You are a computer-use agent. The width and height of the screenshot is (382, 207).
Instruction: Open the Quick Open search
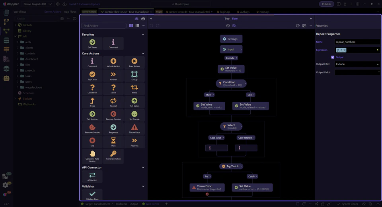pyautogui.click(x=181, y=4)
